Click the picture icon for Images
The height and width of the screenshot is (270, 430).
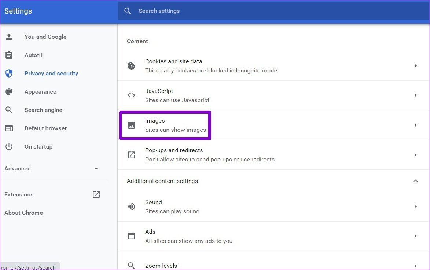(131, 125)
